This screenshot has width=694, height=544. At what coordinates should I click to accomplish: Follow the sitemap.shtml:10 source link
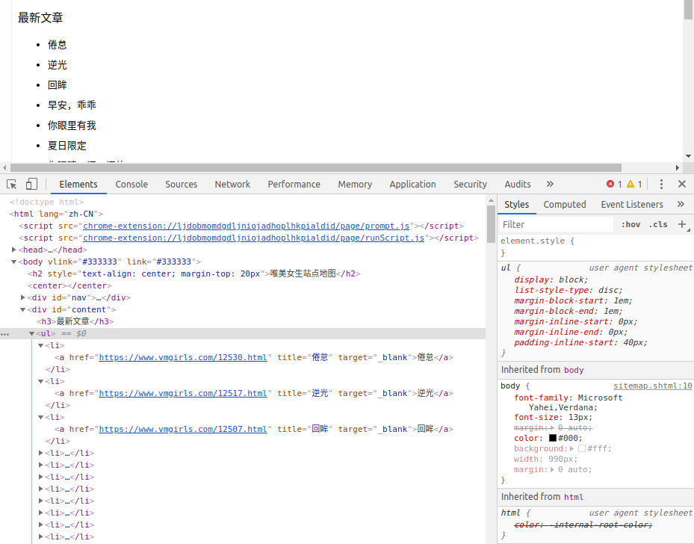(x=652, y=385)
